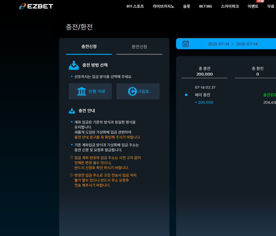Click the 충전 안내 download icon
The width and height of the screenshot is (276, 236).
(72, 111)
